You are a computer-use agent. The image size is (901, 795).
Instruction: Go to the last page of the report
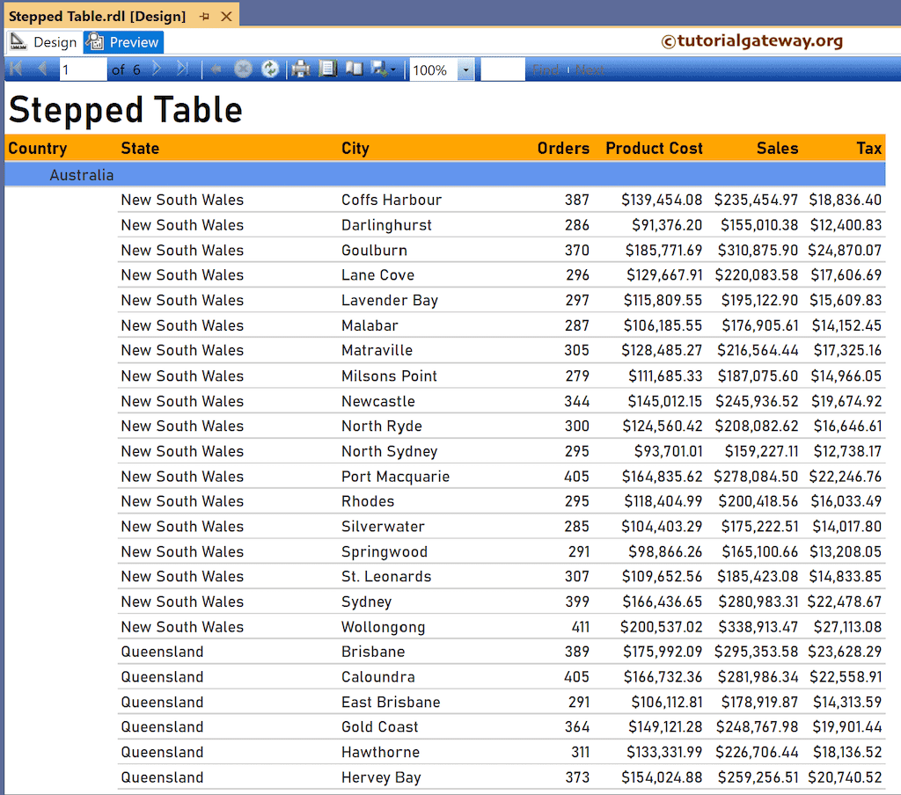point(184,69)
